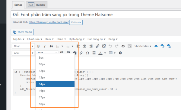Click the insert link icon
The height and width of the screenshot is (110, 181).
coord(97,46)
